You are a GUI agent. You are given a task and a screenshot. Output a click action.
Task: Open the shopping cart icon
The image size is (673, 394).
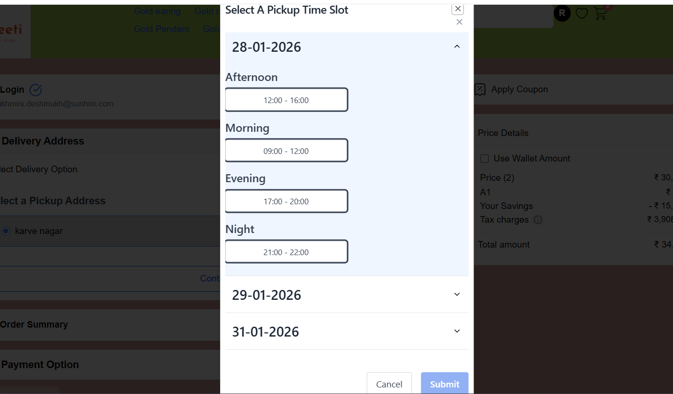point(600,13)
